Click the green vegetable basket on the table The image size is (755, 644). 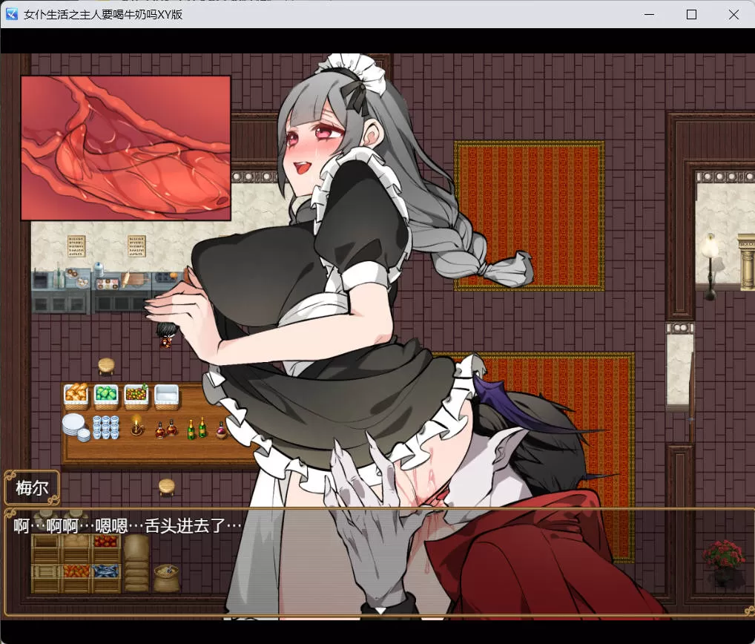coord(106,394)
